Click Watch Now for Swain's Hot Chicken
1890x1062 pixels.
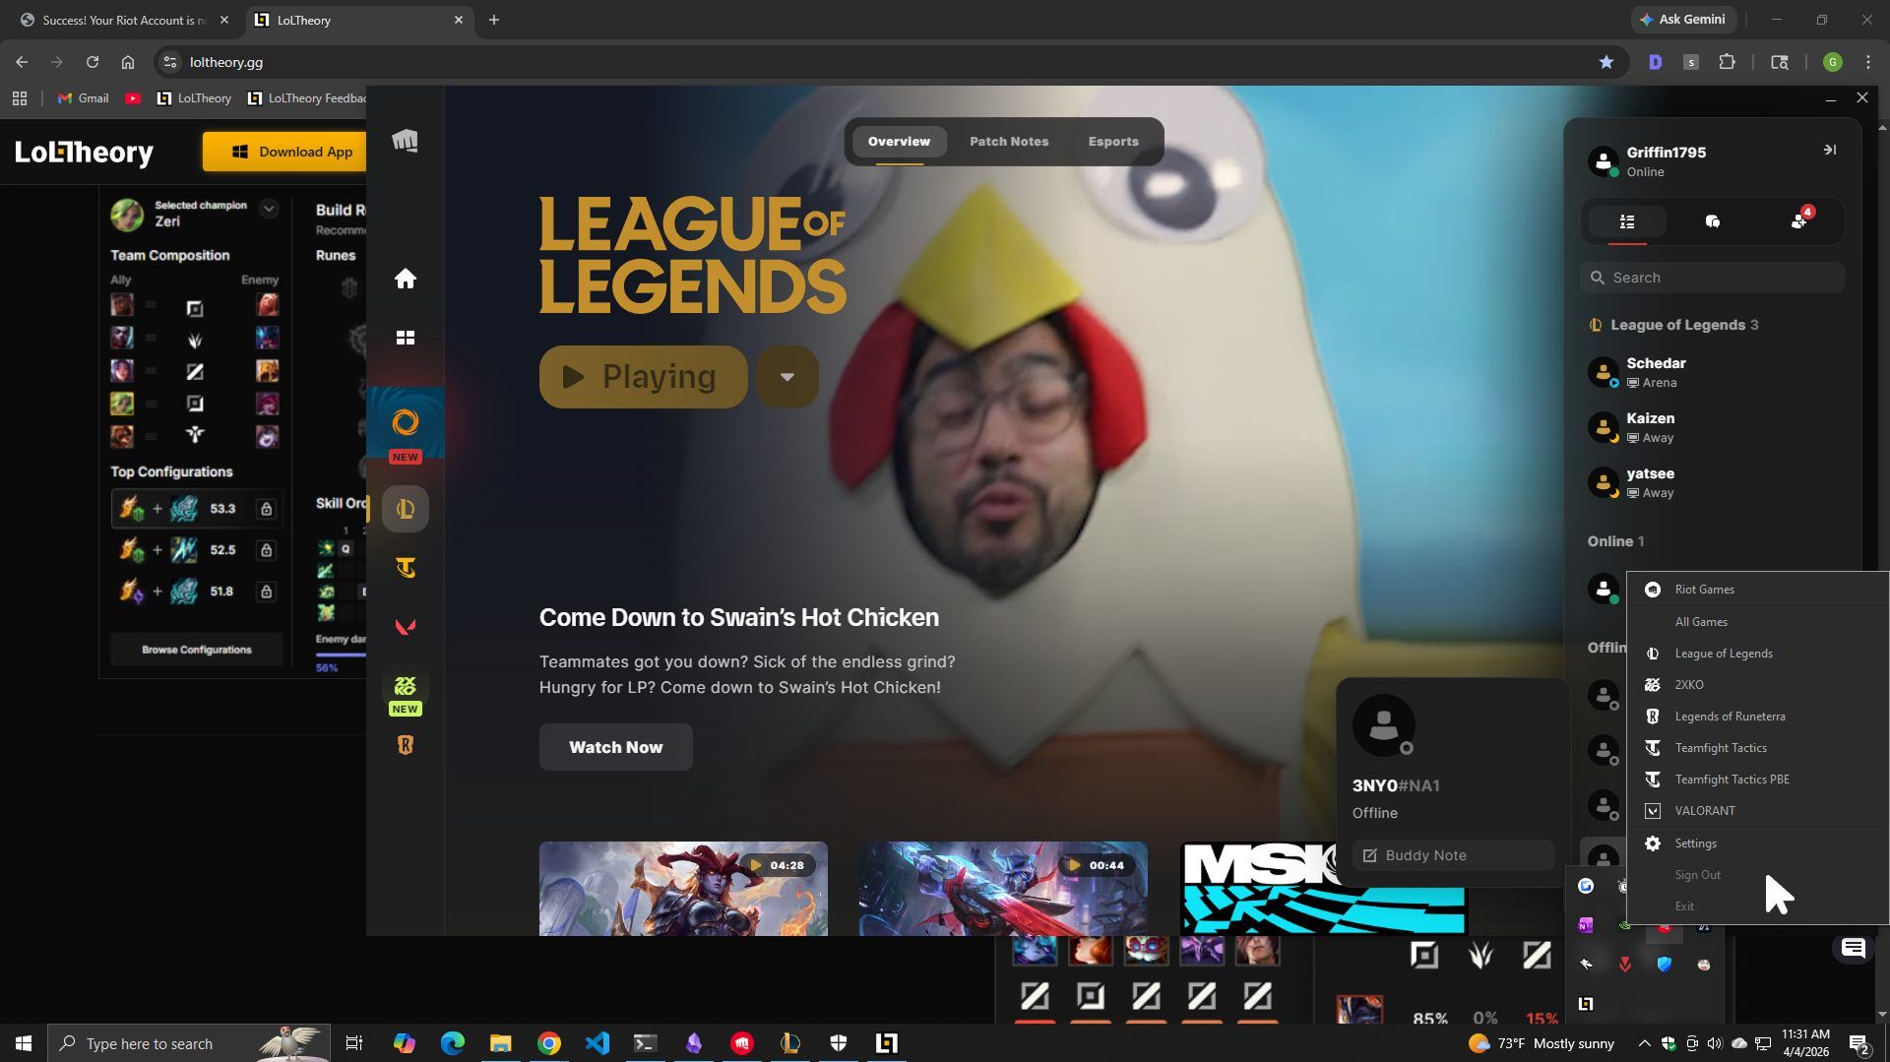point(615,746)
